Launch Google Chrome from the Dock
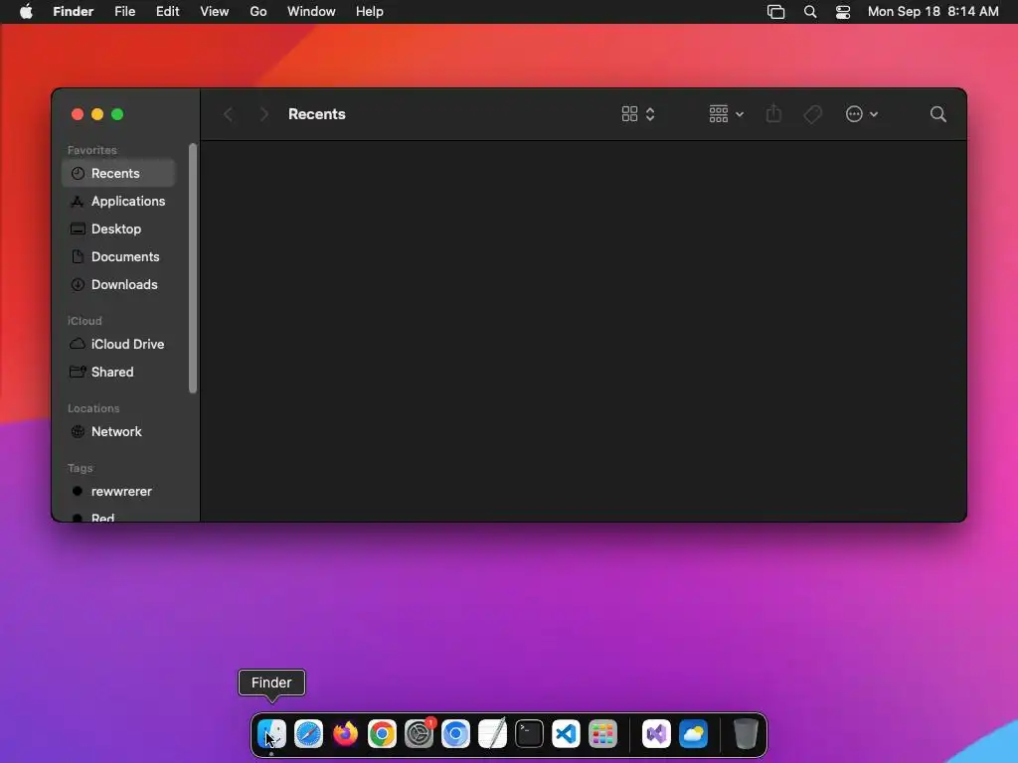Screen dimensions: 1018x763 coord(382,734)
